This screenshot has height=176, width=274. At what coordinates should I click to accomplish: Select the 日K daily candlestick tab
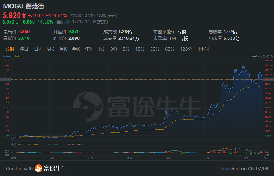[38, 49]
